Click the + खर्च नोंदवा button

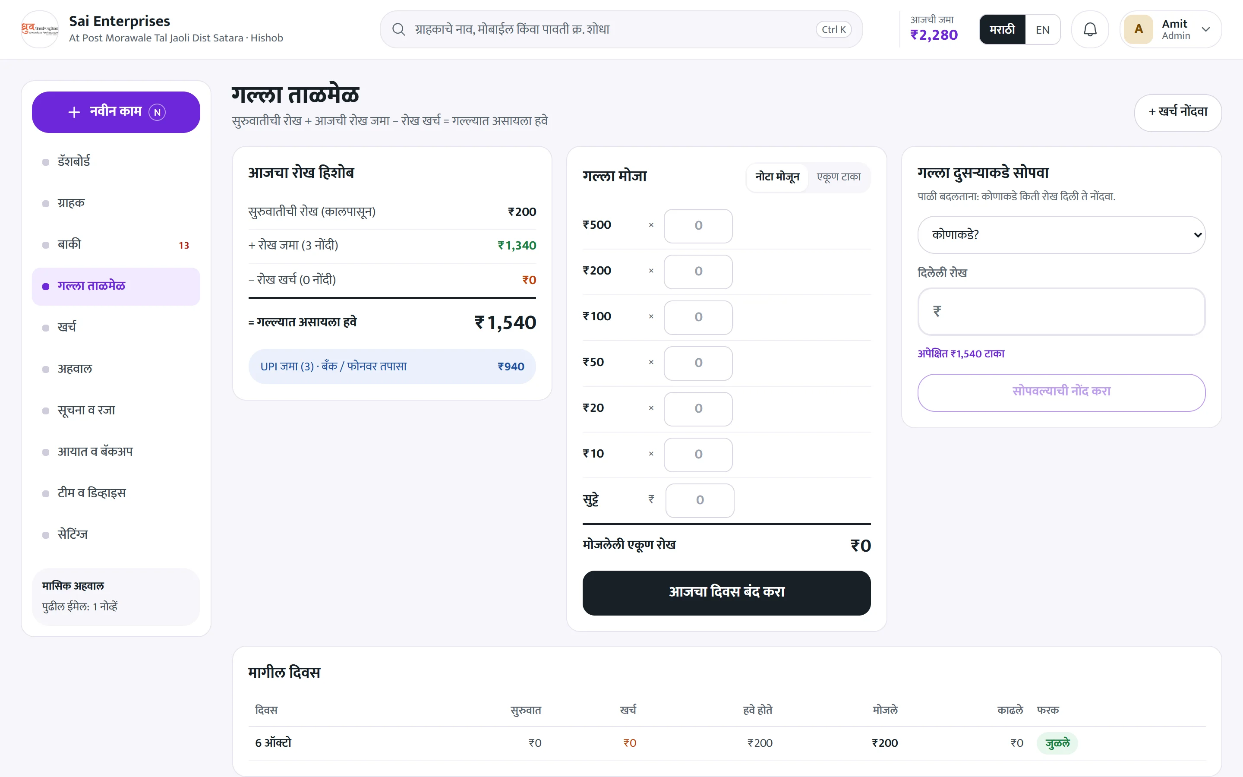click(1178, 112)
